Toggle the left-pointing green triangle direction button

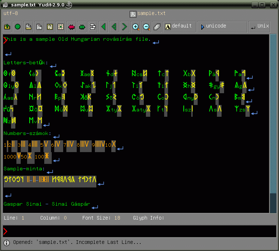(103, 27)
